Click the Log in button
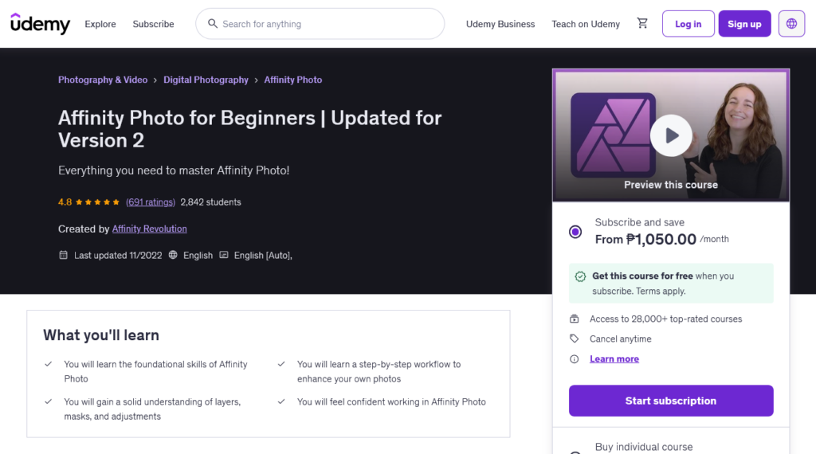 click(x=688, y=24)
